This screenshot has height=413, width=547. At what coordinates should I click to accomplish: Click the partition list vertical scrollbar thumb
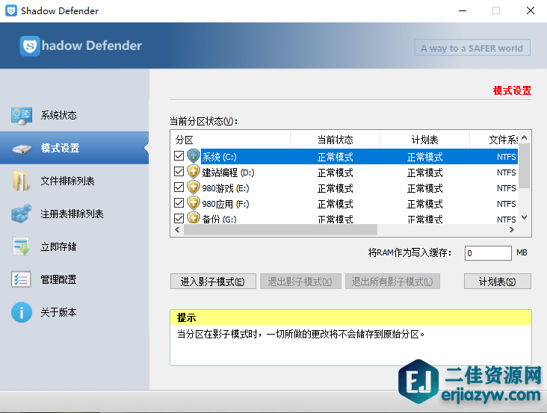[524, 166]
